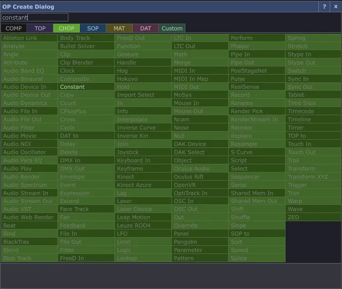Select the Timeline operator
The image size is (342, 289).
(x=313, y=119)
